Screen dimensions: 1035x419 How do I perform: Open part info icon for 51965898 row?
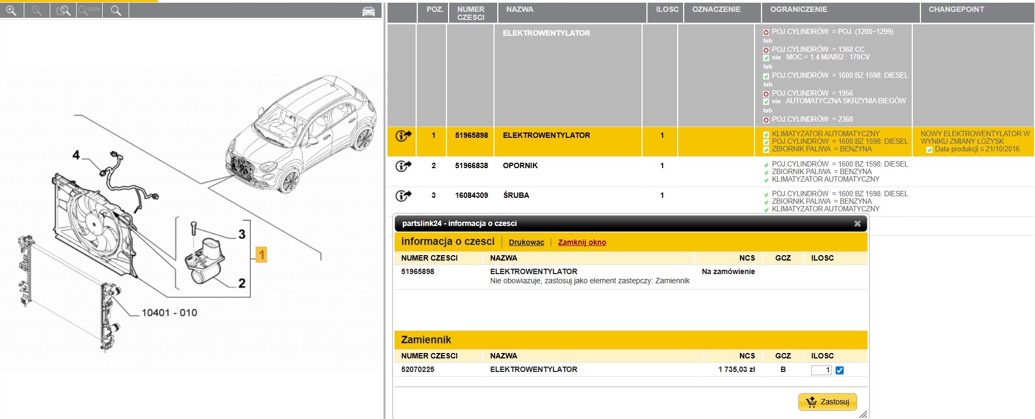pos(403,136)
